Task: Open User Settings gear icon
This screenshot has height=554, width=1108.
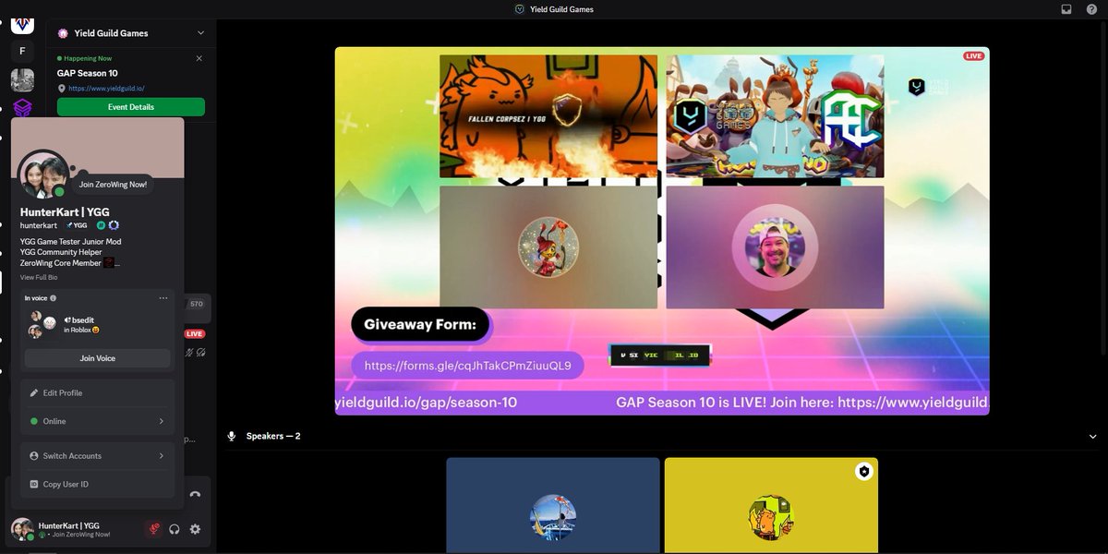Action: [x=195, y=529]
